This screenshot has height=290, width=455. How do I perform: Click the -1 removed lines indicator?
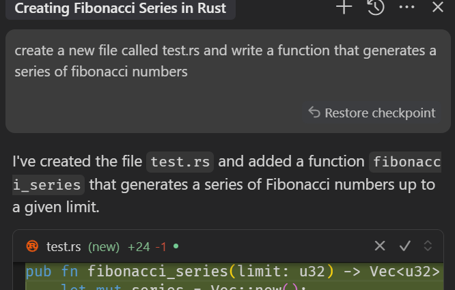[161, 246]
